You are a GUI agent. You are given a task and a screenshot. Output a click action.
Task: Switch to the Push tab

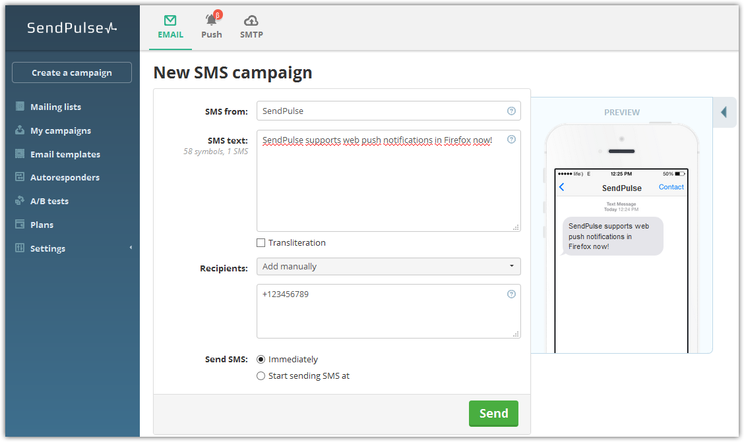(212, 28)
